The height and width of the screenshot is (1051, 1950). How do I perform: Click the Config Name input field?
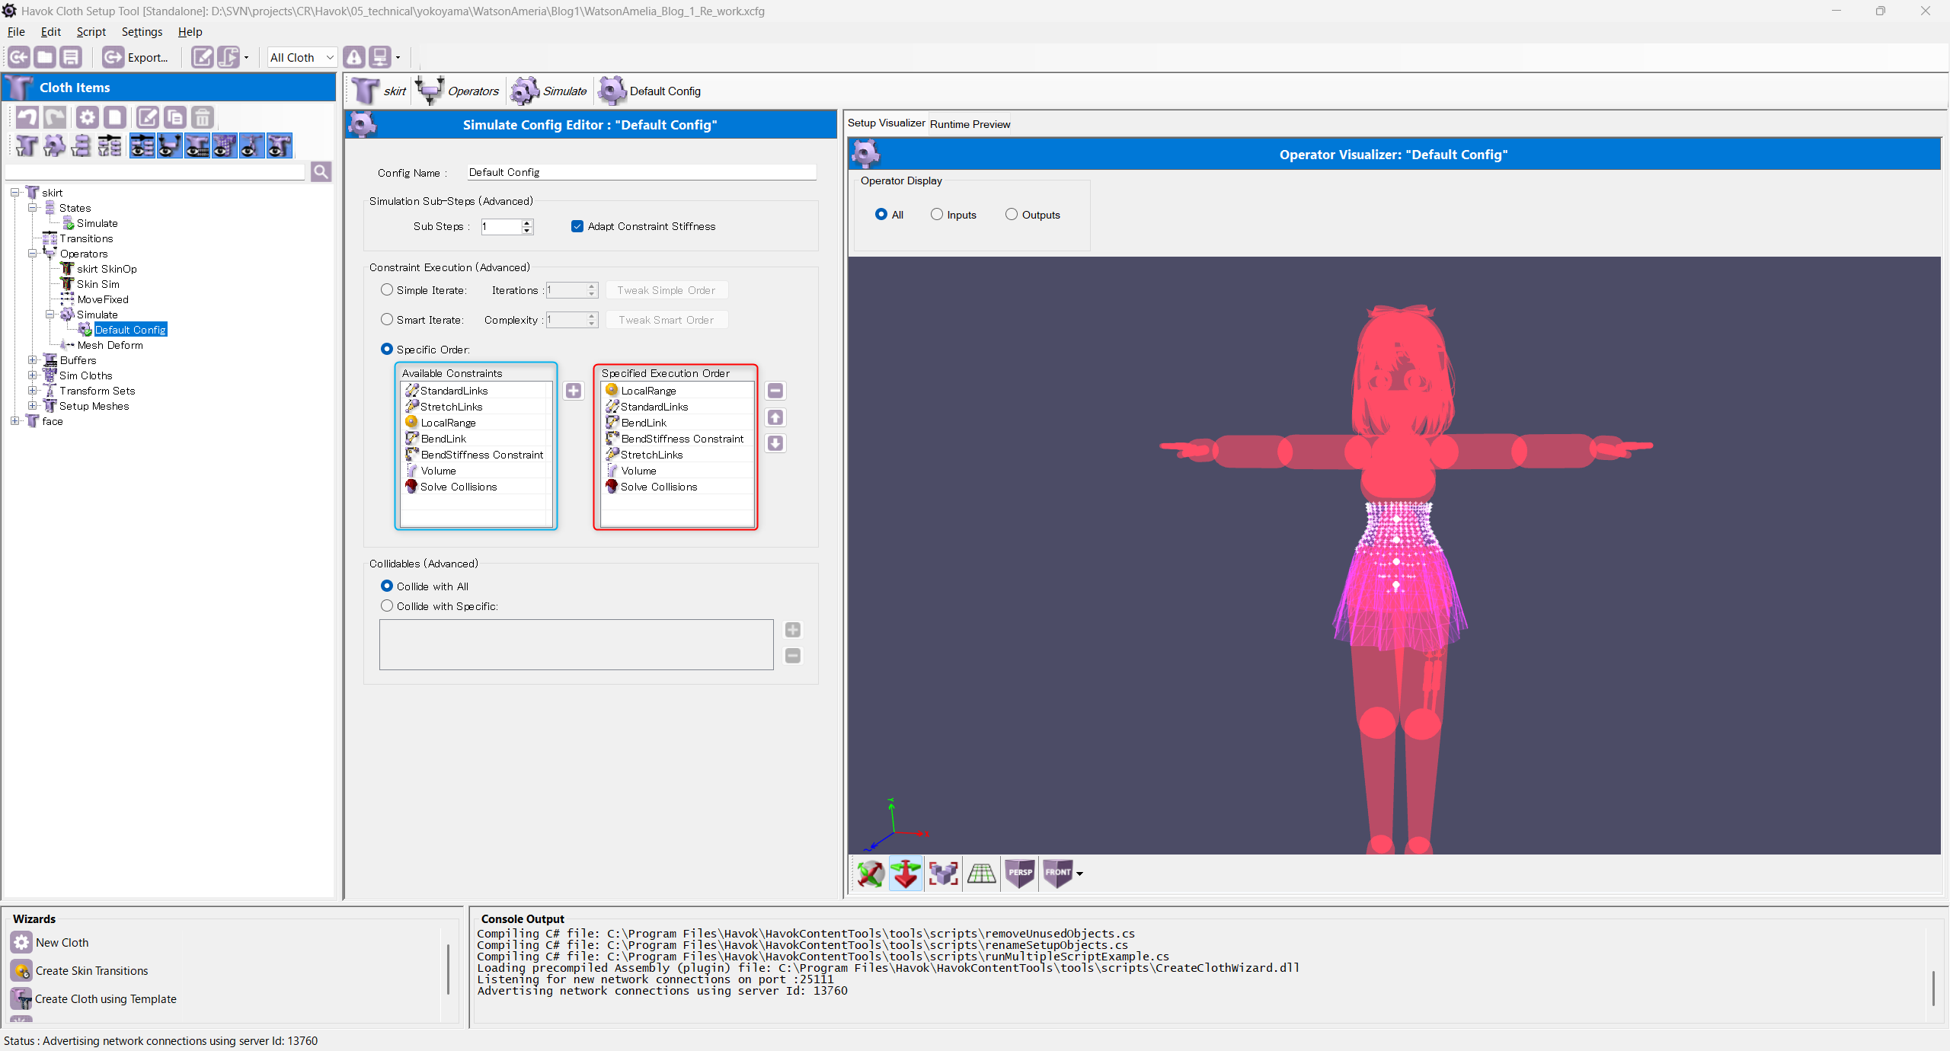coord(641,172)
